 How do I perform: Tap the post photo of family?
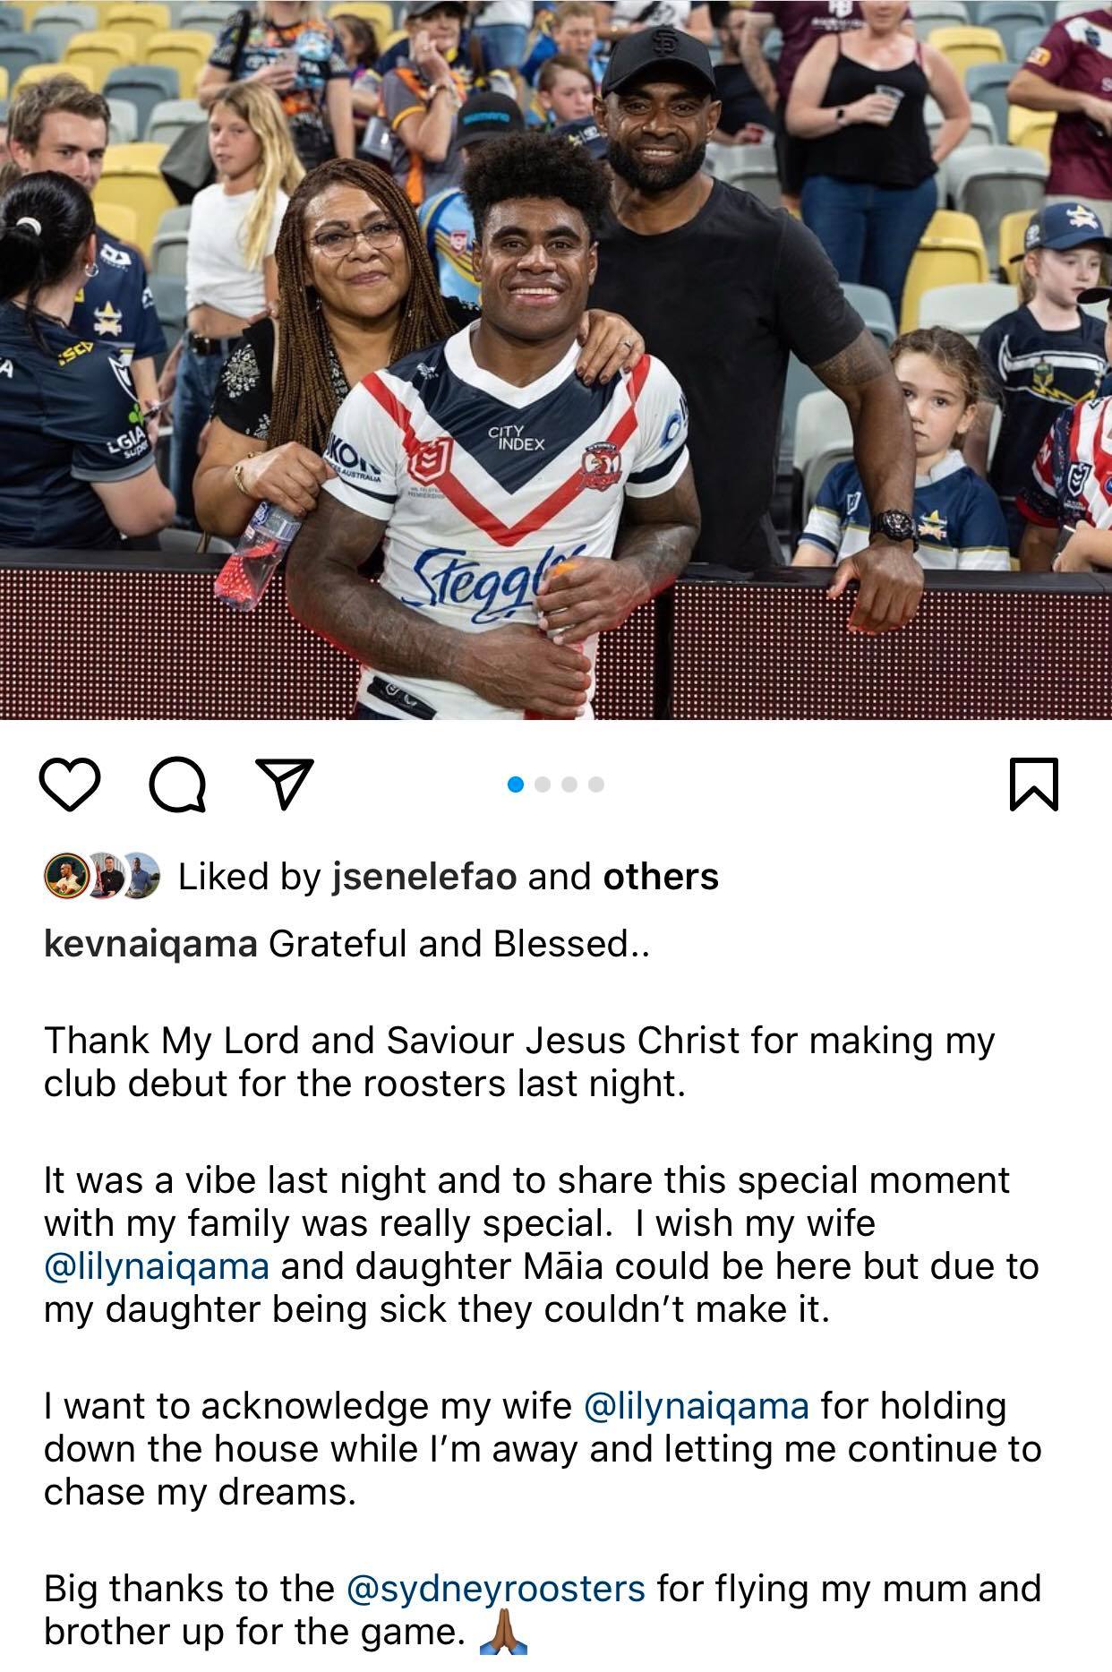[556, 359]
